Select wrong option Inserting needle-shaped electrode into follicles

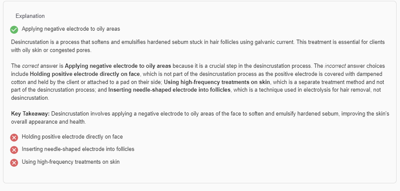(78, 149)
